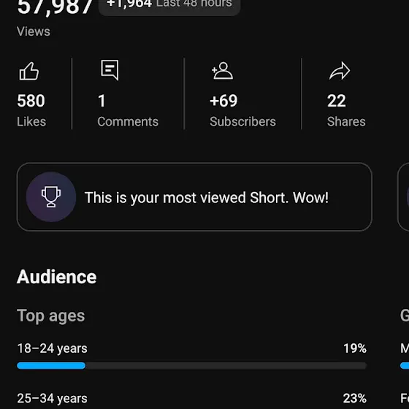This screenshot has height=409, width=409.
Task: Tap the Shares arrow icon
Action: 340,71
